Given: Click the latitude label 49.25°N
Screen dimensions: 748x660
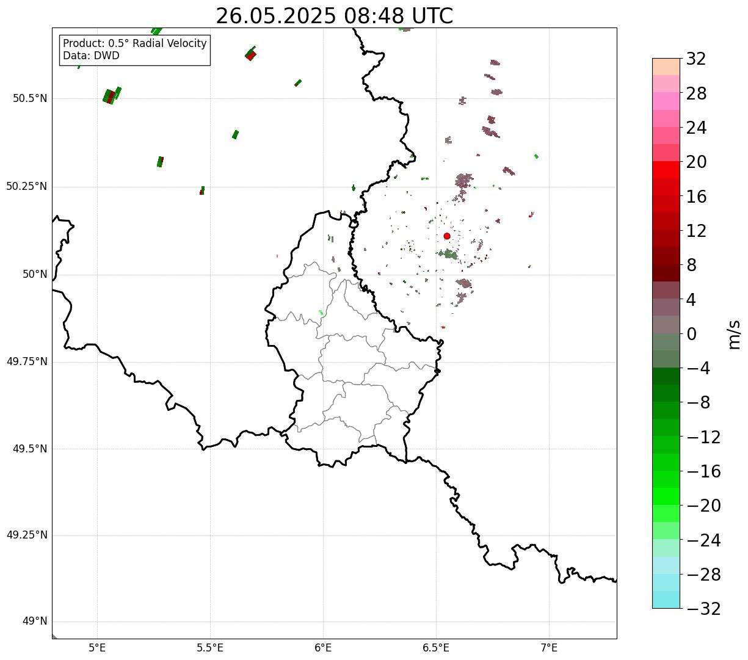Looking at the screenshot, I should 26,535.
